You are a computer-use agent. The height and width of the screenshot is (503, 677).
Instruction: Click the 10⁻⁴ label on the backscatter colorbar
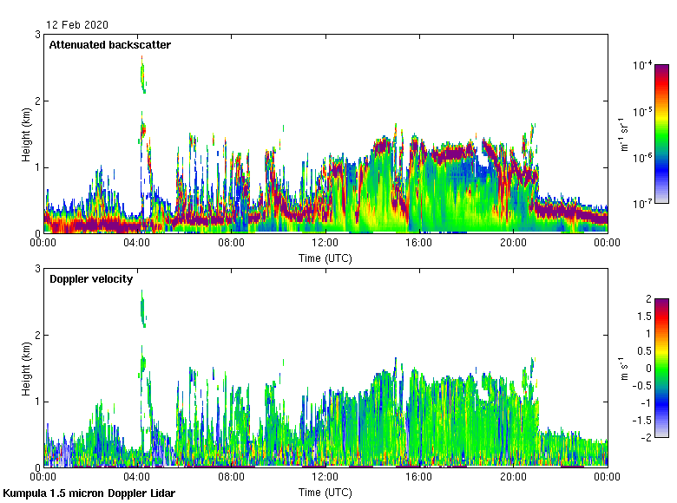click(642, 66)
